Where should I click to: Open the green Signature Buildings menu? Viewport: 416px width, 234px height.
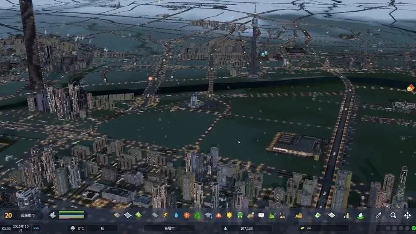139,215
